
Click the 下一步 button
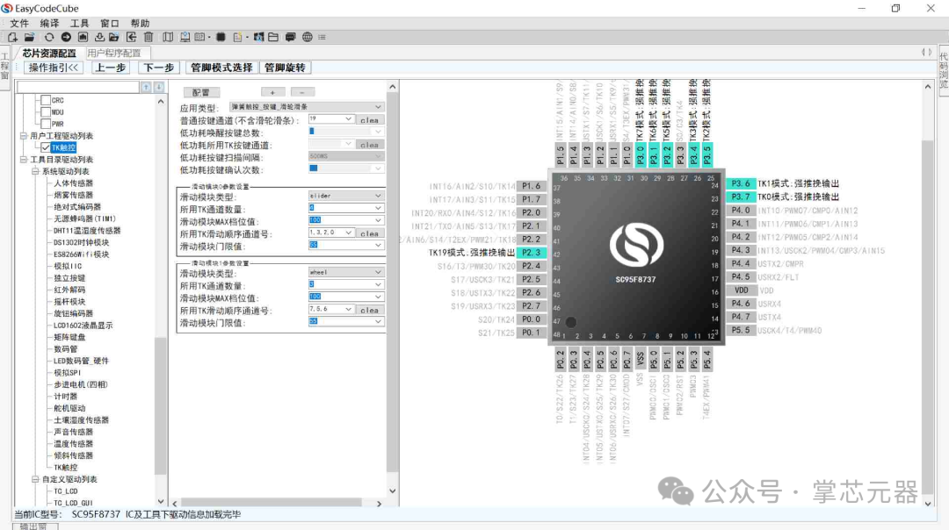point(157,67)
